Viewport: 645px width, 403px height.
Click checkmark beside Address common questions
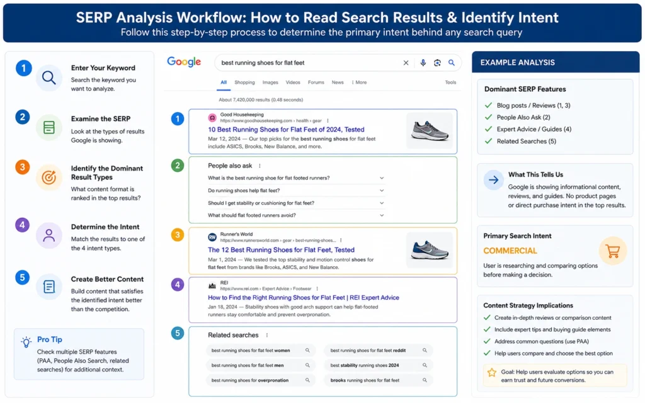pyautogui.click(x=487, y=342)
